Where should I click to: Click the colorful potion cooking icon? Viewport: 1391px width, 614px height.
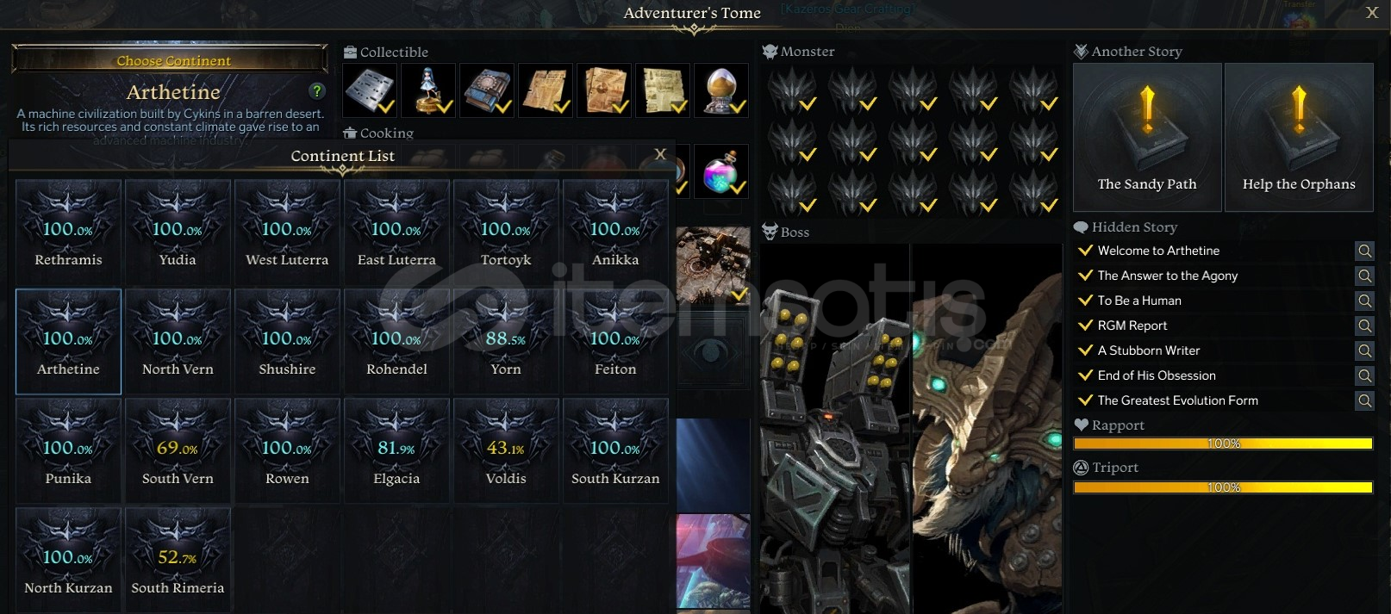(720, 171)
